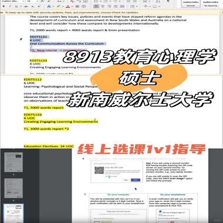This screenshot has width=223, height=223.
Task: Select the Normal style
Action: [x=190, y=4]
